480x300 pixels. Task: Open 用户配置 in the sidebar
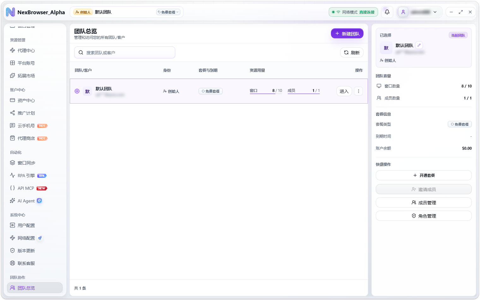[x=35, y=225]
